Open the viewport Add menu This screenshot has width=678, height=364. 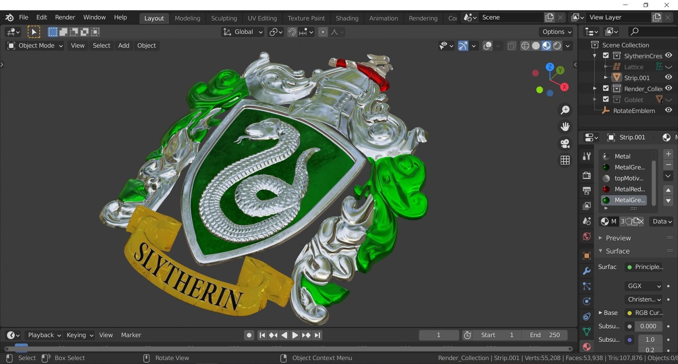(x=124, y=46)
